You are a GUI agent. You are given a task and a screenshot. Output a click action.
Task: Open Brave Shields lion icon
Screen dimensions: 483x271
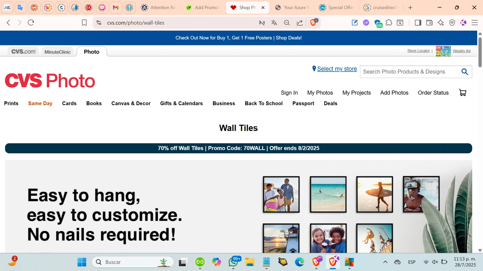313,22
